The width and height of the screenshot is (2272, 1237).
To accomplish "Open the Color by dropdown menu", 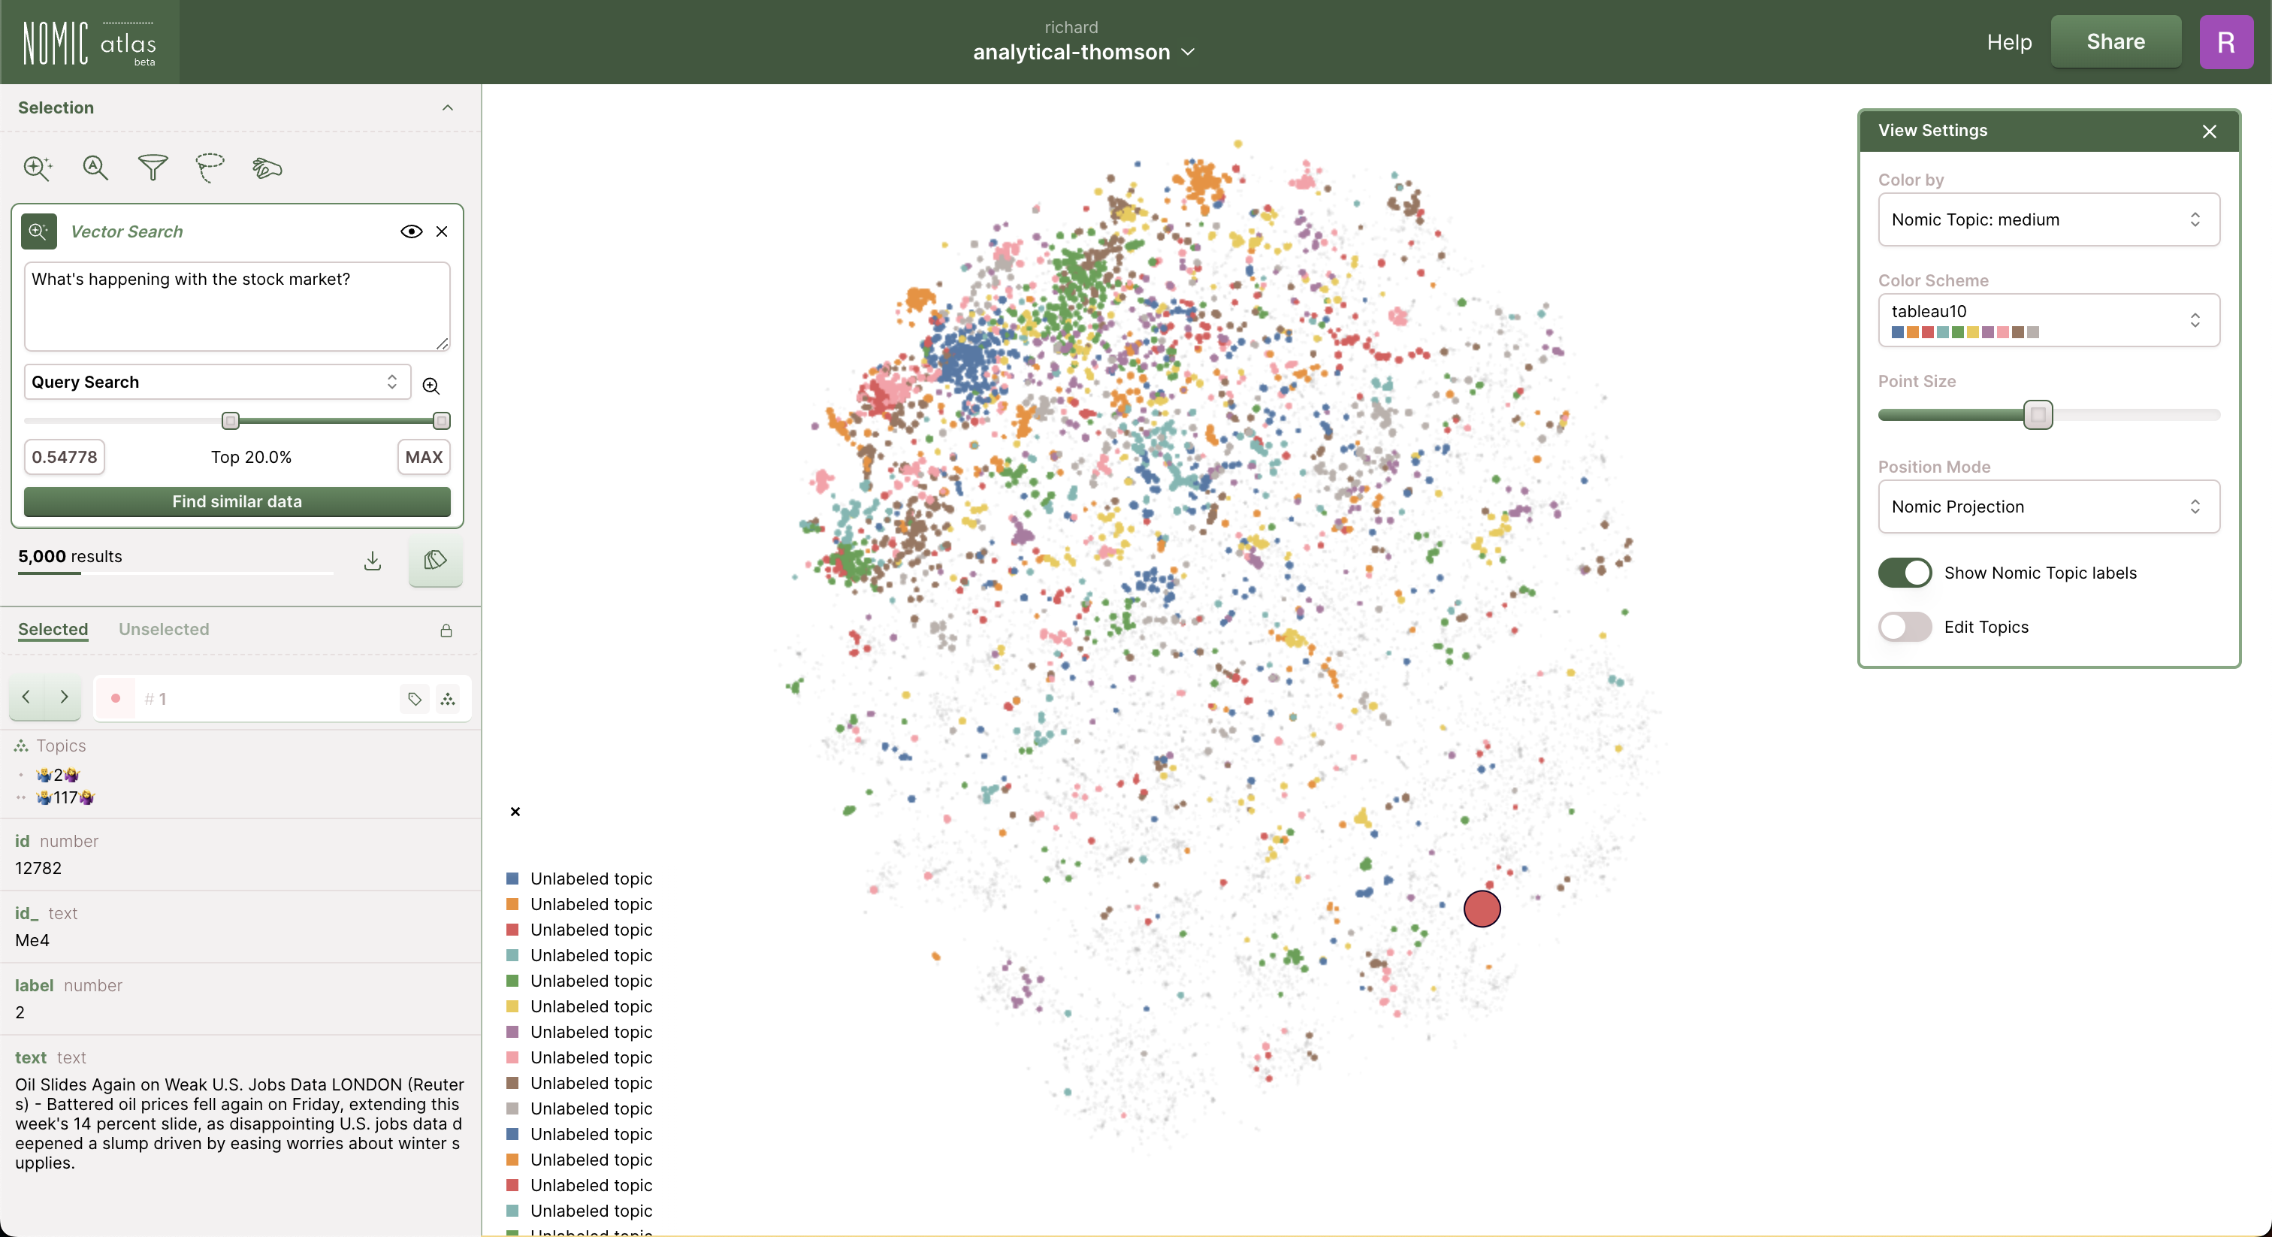I will pyautogui.click(x=2048, y=219).
